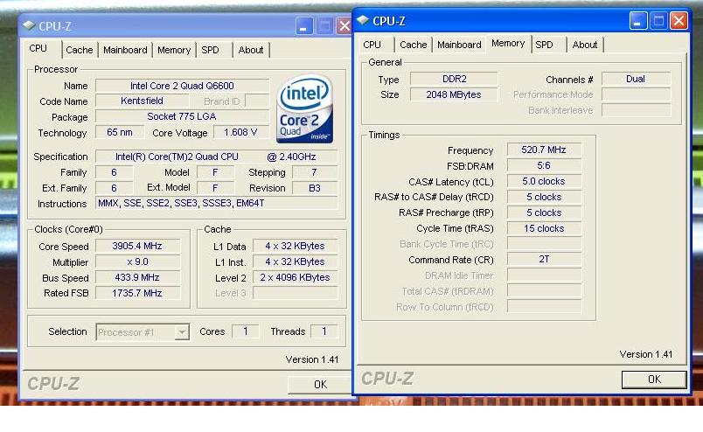Screen dimensions: 703x432
Task: Click the Cores count field
Action: pos(245,331)
